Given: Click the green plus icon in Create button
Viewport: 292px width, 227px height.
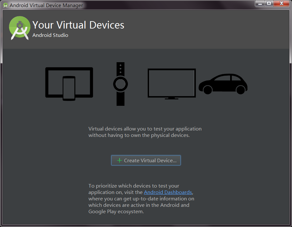Looking at the screenshot, I should click(x=119, y=160).
